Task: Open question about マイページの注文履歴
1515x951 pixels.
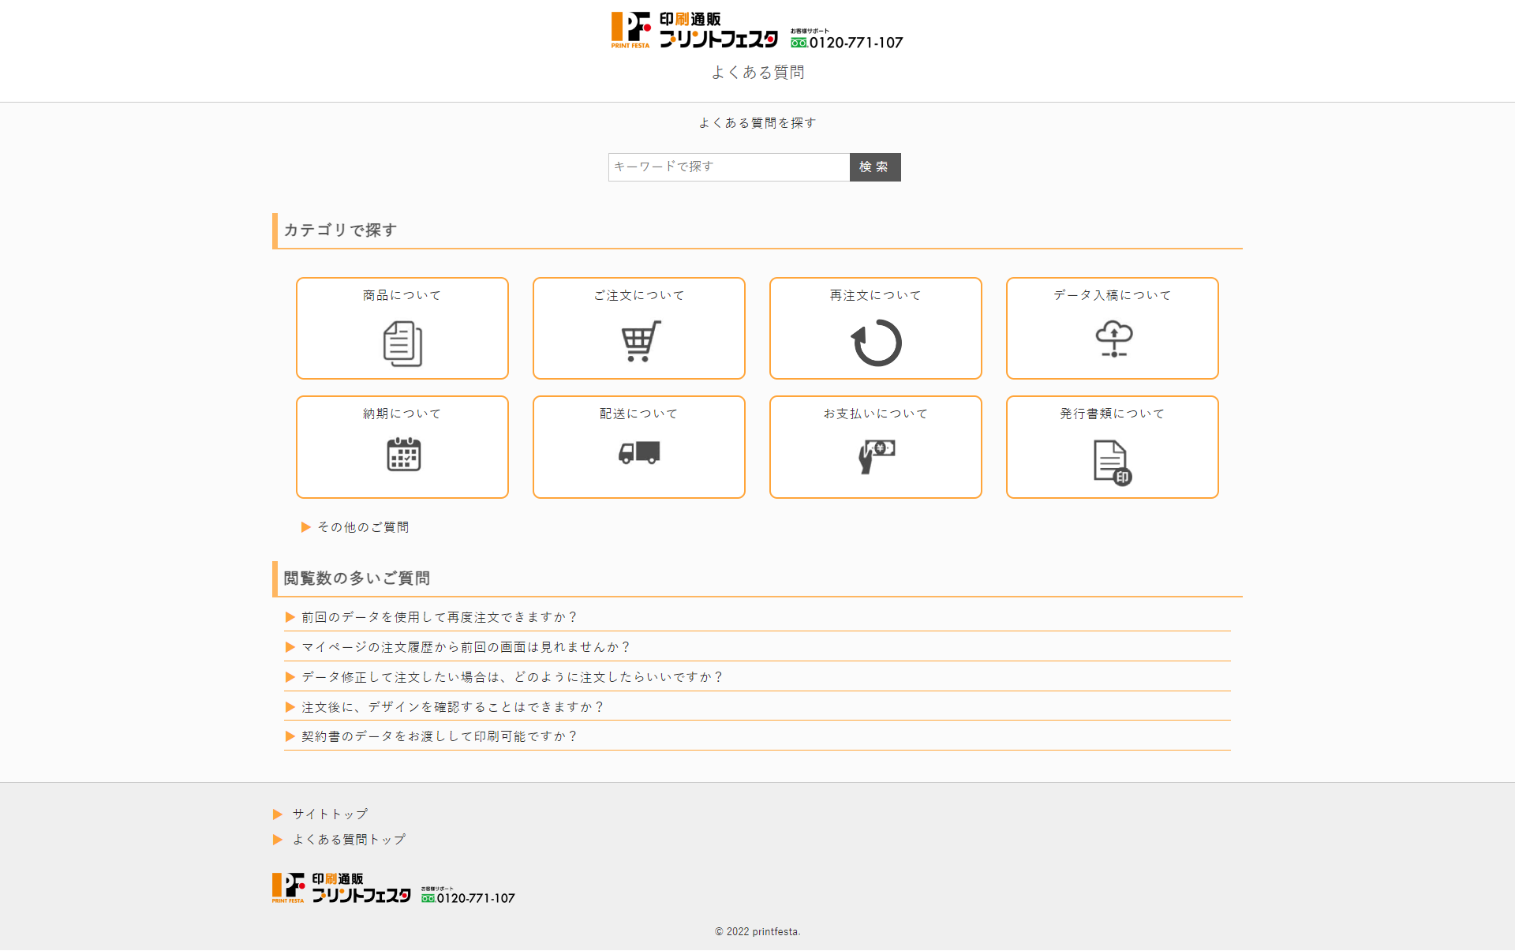Action: [x=466, y=647]
